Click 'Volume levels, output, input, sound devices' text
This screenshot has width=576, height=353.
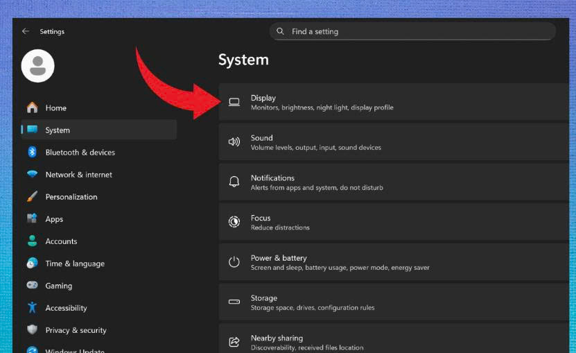point(316,148)
